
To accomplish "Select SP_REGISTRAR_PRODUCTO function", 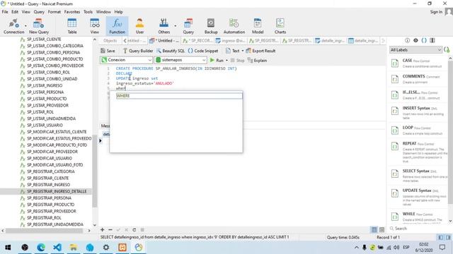I will point(50,205).
